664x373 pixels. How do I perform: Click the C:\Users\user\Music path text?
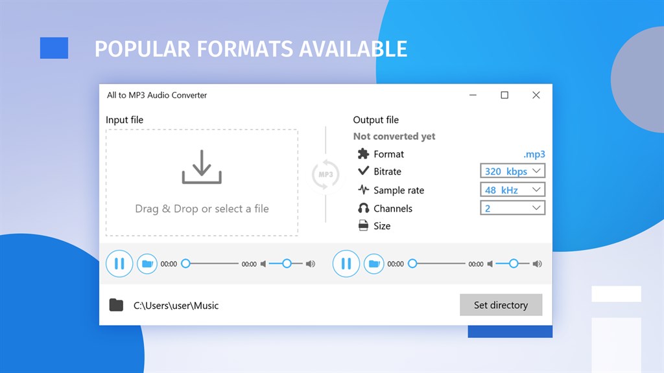click(176, 306)
